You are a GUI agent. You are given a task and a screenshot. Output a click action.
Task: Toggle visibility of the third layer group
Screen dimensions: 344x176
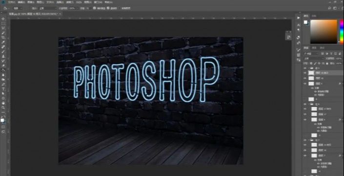coord(305,140)
